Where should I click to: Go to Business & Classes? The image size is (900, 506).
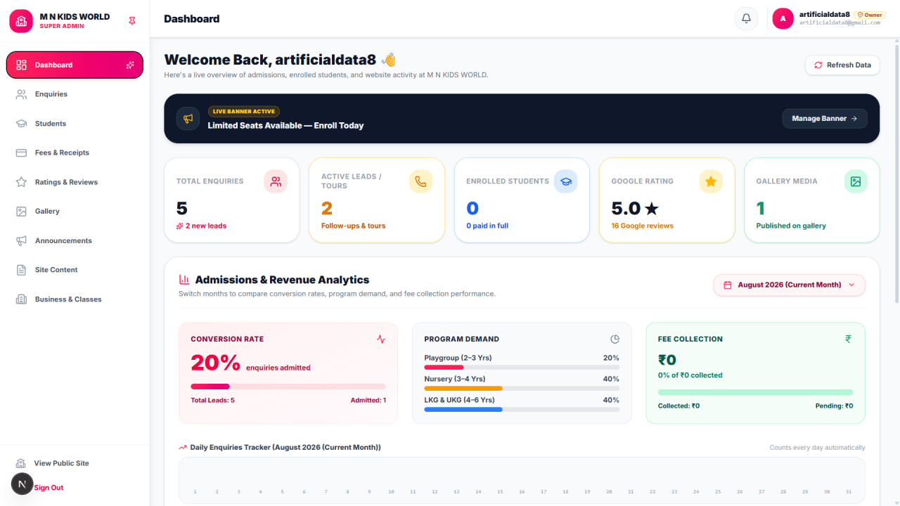click(x=75, y=299)
